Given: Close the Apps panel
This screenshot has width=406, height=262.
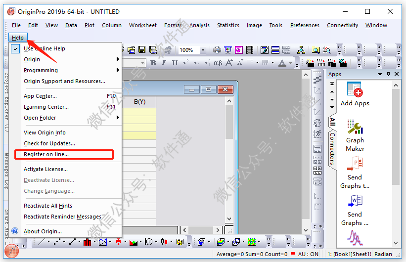Looking at the screenshot, I should pyautogui.click(x=397, y=74).
